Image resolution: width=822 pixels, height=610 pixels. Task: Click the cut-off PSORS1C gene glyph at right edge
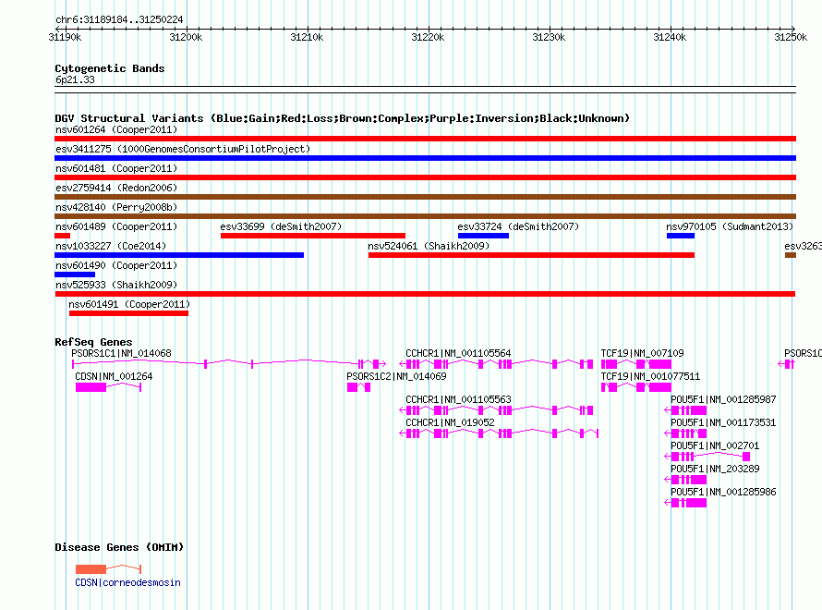pos(787,363)
